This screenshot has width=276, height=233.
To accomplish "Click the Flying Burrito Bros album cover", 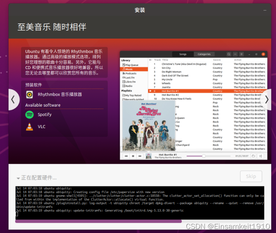I will pos(149,125).
